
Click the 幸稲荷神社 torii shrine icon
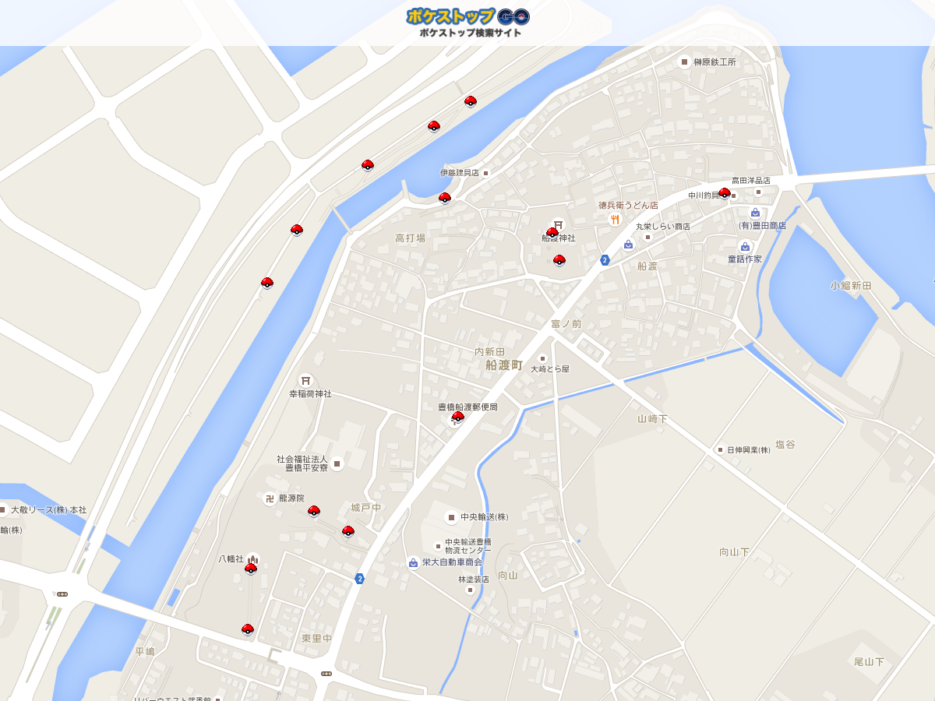coord(306,380)
